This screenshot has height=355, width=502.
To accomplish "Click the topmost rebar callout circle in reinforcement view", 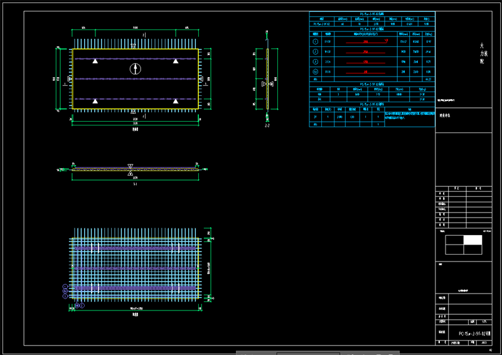I will pos(65,287).
